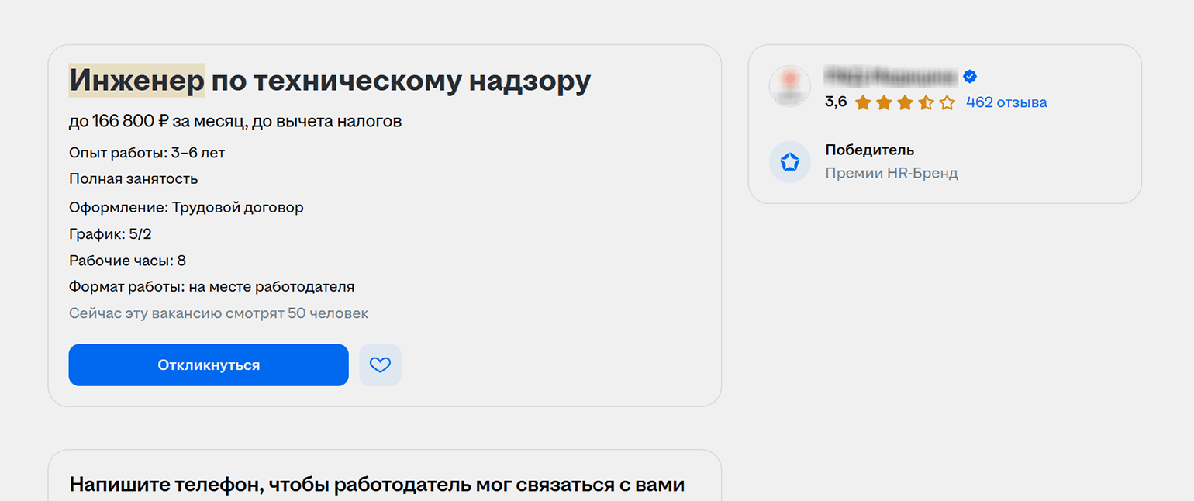Click the HR-Бренд award star icon
This screenshot has width=1194, height=501.
click(x=789, y=161)
